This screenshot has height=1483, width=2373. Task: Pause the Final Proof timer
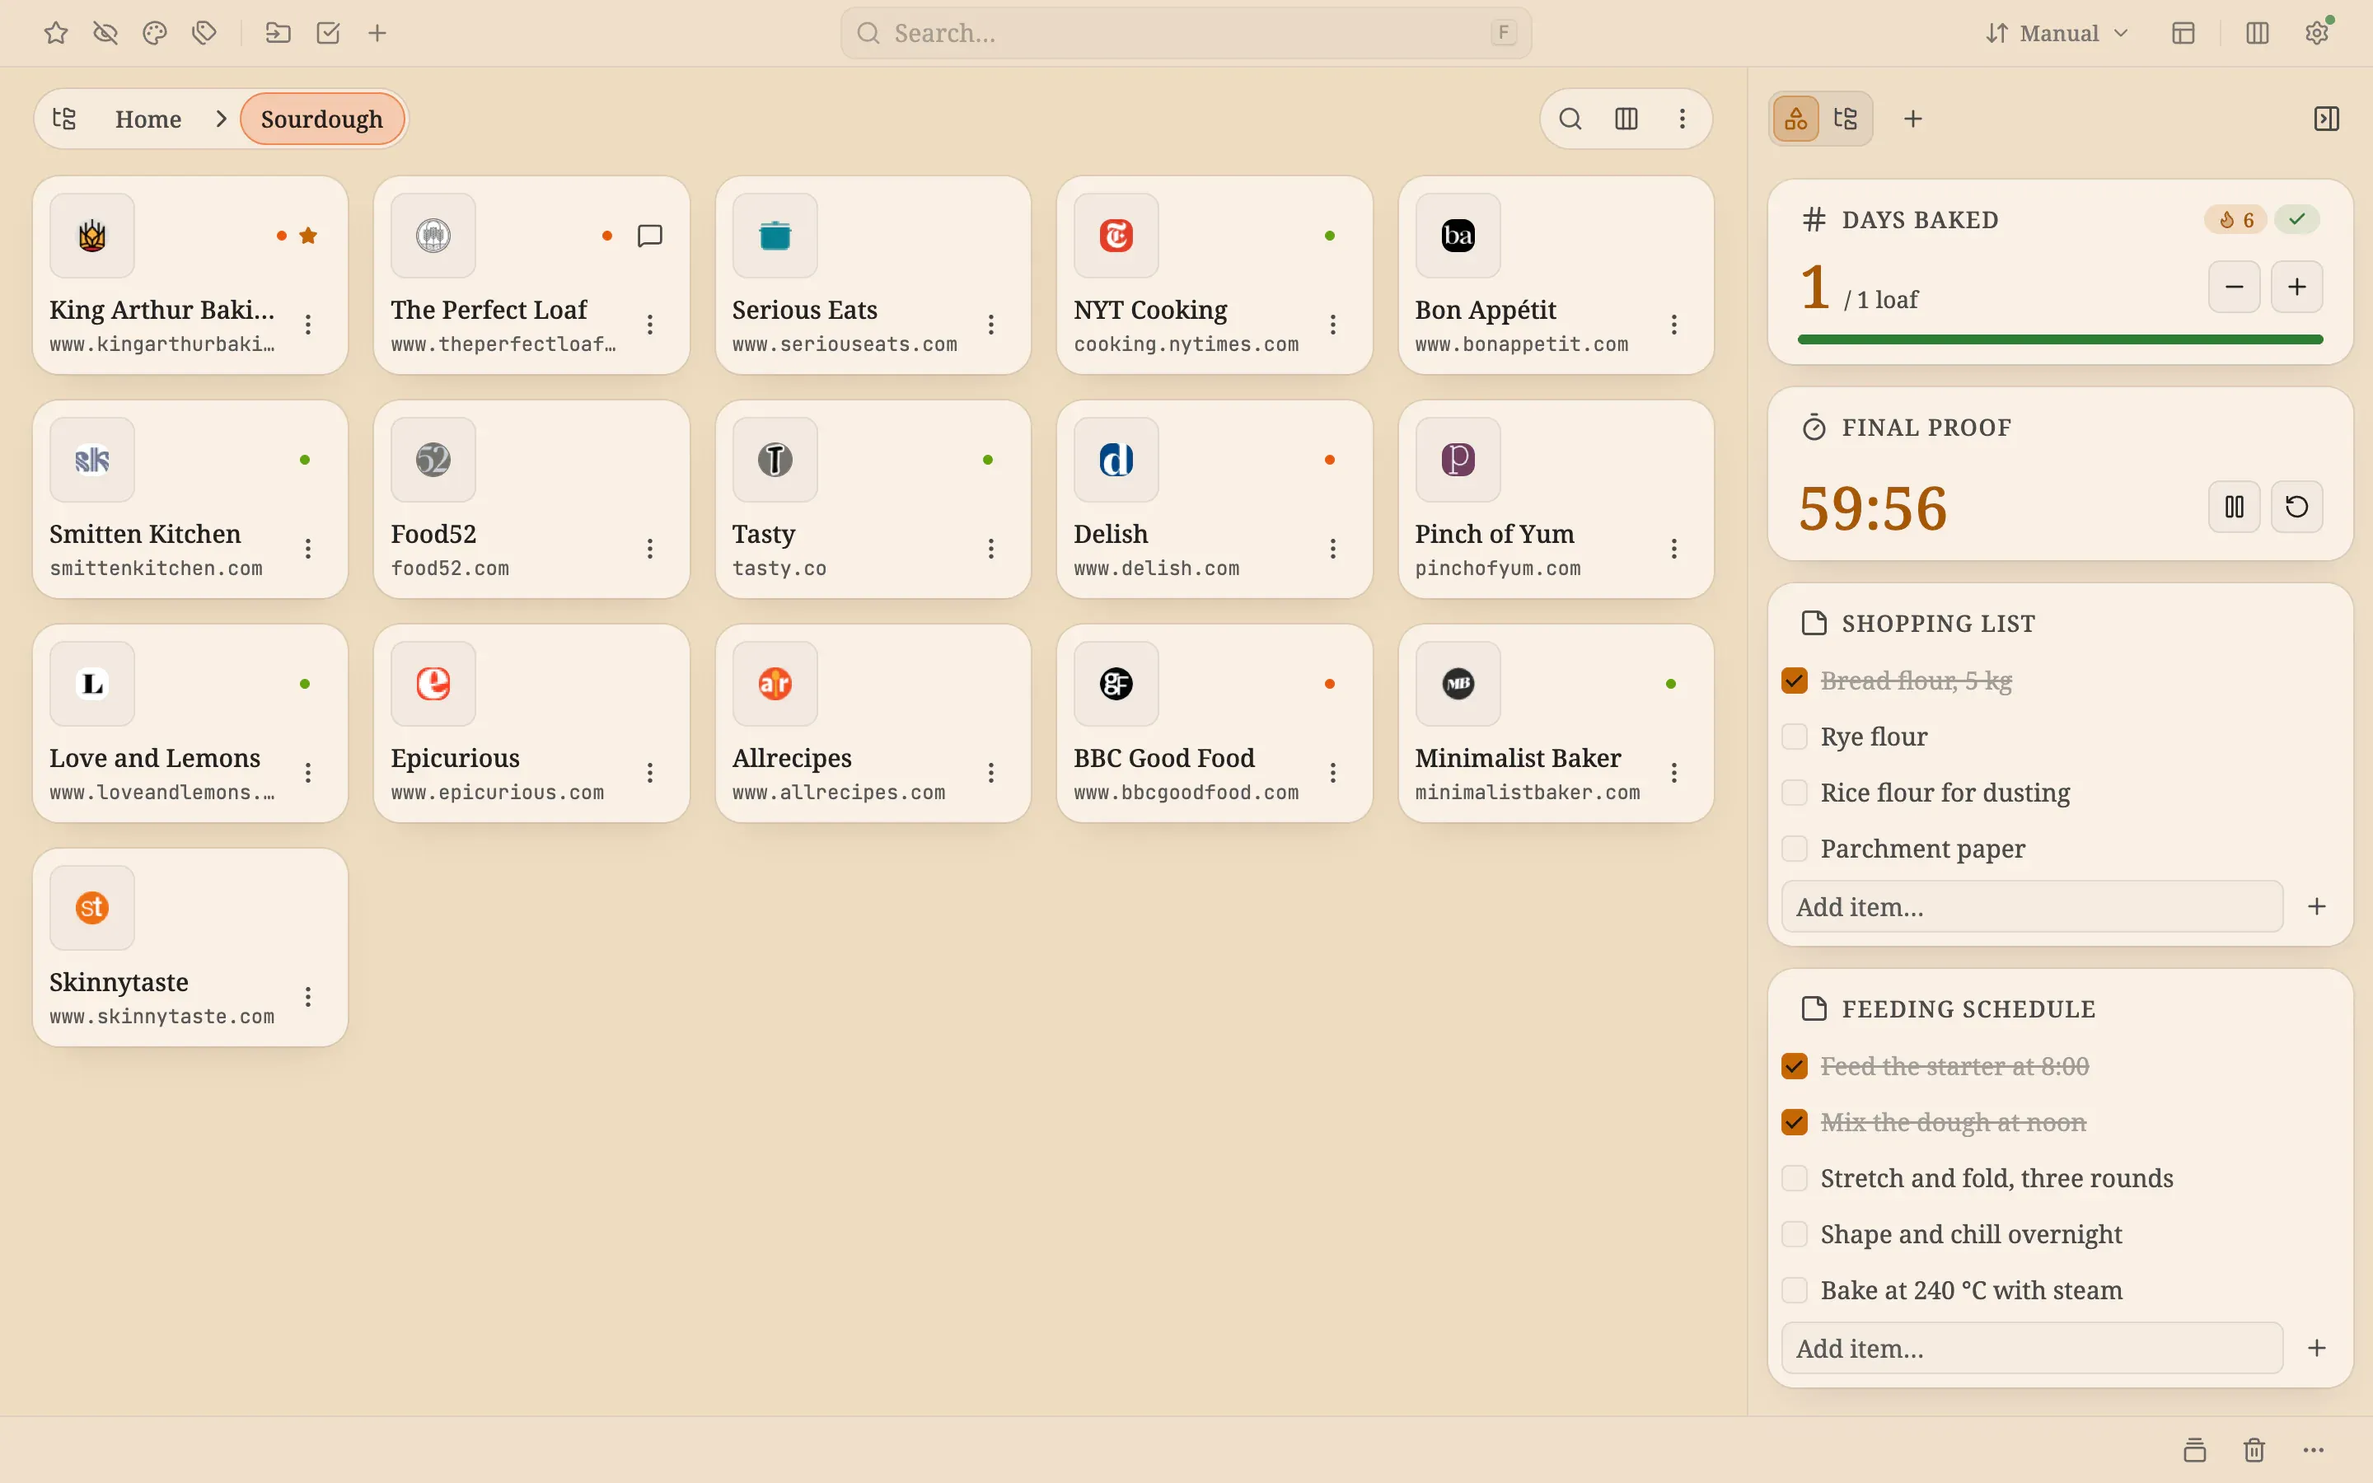[x=2235, y=506]
